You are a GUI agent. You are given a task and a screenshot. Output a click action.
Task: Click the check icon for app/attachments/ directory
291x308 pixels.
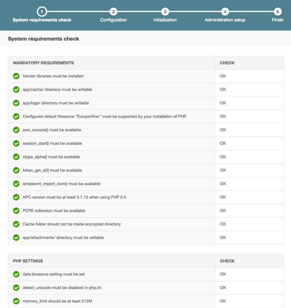(x=16, y=238)
